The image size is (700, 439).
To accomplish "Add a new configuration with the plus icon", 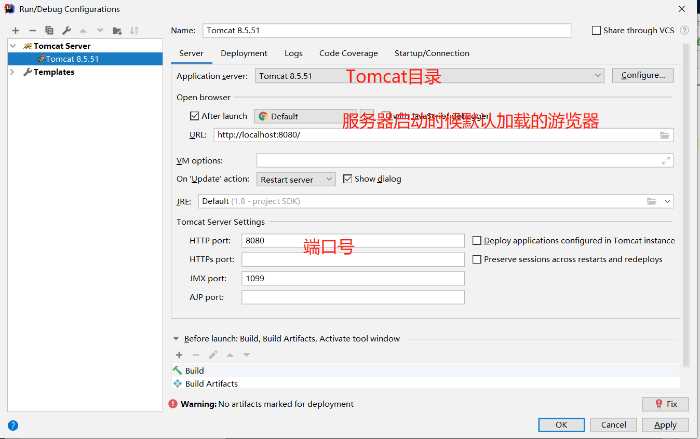I will click(x=16, y=31).
